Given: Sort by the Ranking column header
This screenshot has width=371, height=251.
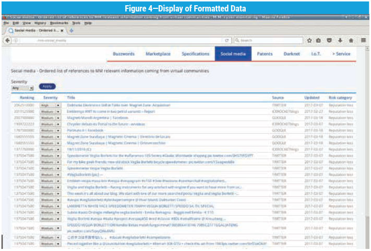Looking at the screenshot, I should pyautogui.click(x=27, y=97).
